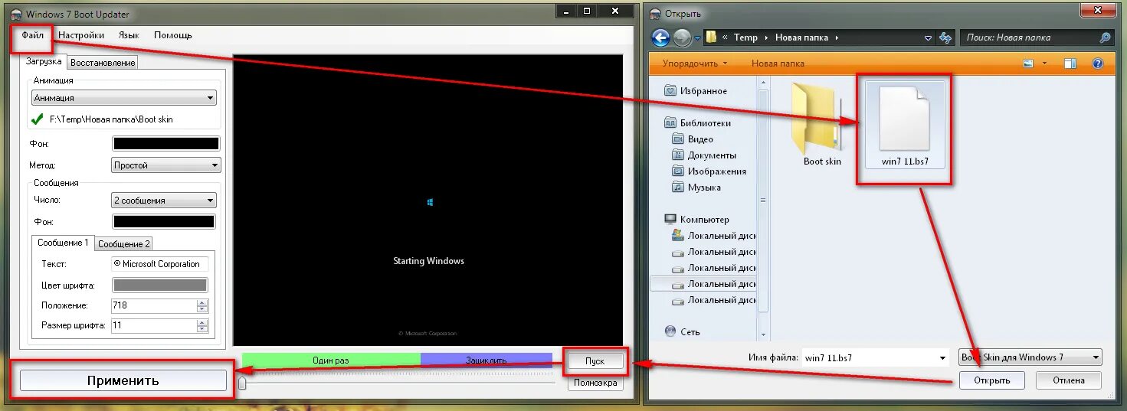This screenshot has width=1127, height=411.
Task: Select Избранное in the navigation pane
Action: click(x=696, y=90)
